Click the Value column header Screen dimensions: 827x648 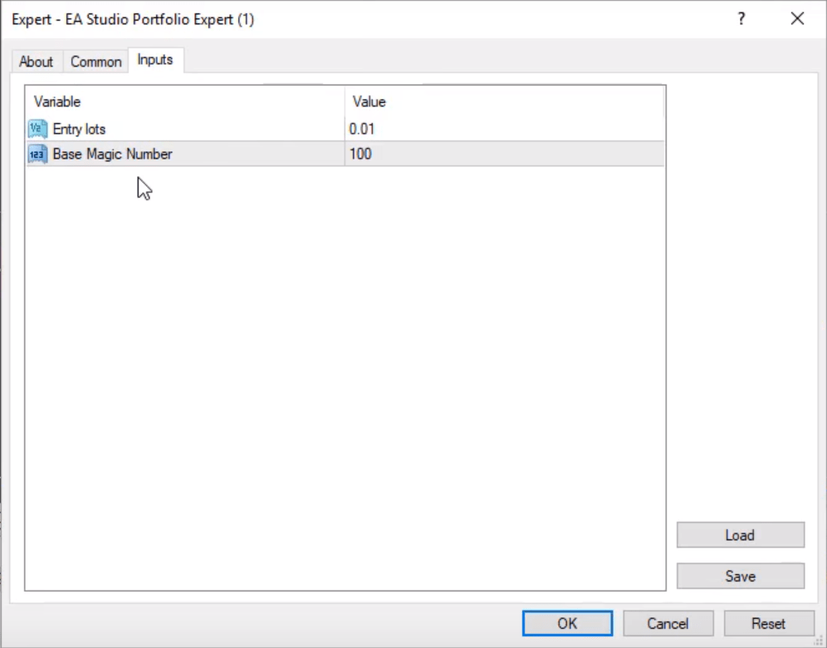coord(369,102)
